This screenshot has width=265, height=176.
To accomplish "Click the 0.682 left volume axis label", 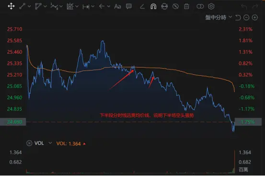I will tap(15, 162).
